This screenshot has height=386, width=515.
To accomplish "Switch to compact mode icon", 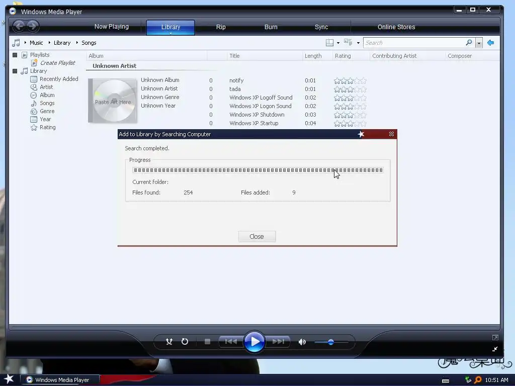I will [495, 349].
